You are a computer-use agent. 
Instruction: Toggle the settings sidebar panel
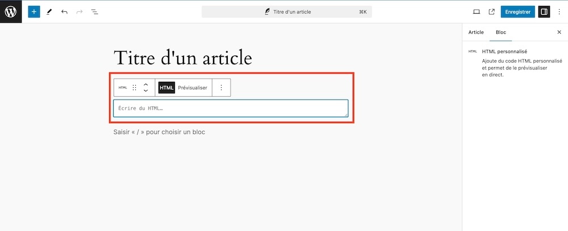click(x=544, y=12)
